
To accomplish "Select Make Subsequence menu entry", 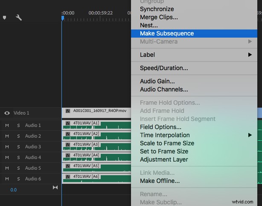I will 194,33.
